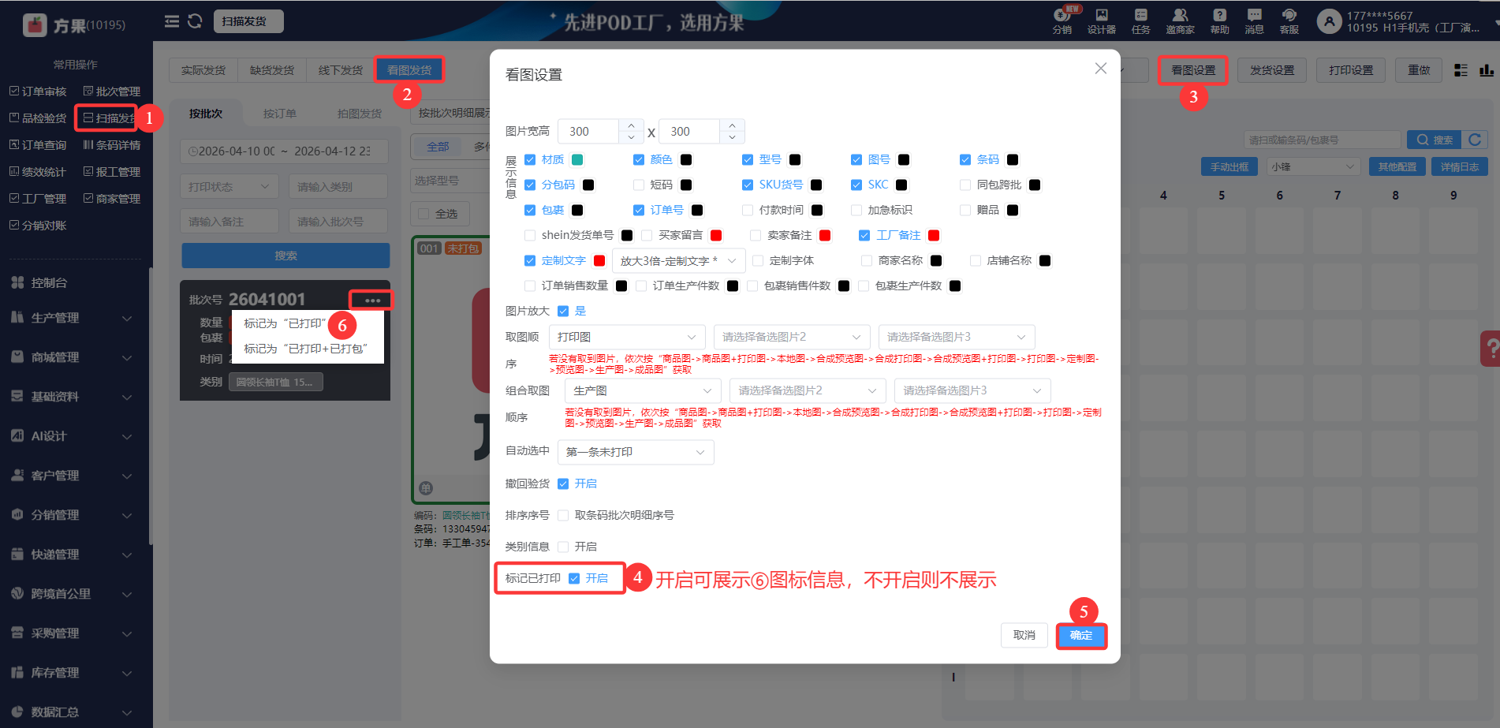Disable the 标记已打印 开启 checkbox

[574, 578]
